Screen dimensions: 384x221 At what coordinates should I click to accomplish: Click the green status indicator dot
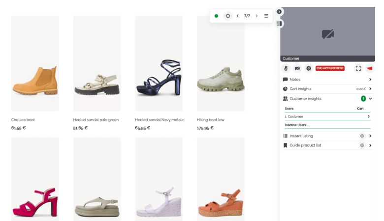click(x=216, y=16)
